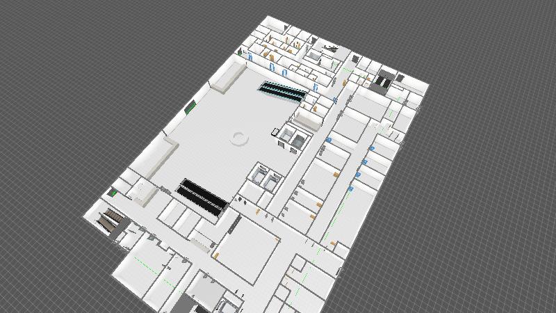This screenshot has width=556, height=313.
Task: Select the brown staircase at the lower-left corner
Action: [x=108, y=221]
